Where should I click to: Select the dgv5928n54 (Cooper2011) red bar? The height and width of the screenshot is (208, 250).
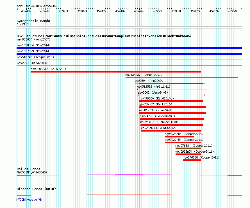pyautogui.click(x=188, y=154)
